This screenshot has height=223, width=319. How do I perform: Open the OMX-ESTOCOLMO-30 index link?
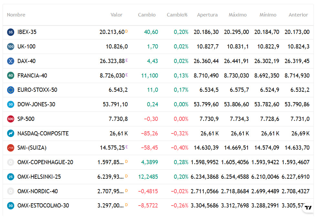(x=43, y=206)
